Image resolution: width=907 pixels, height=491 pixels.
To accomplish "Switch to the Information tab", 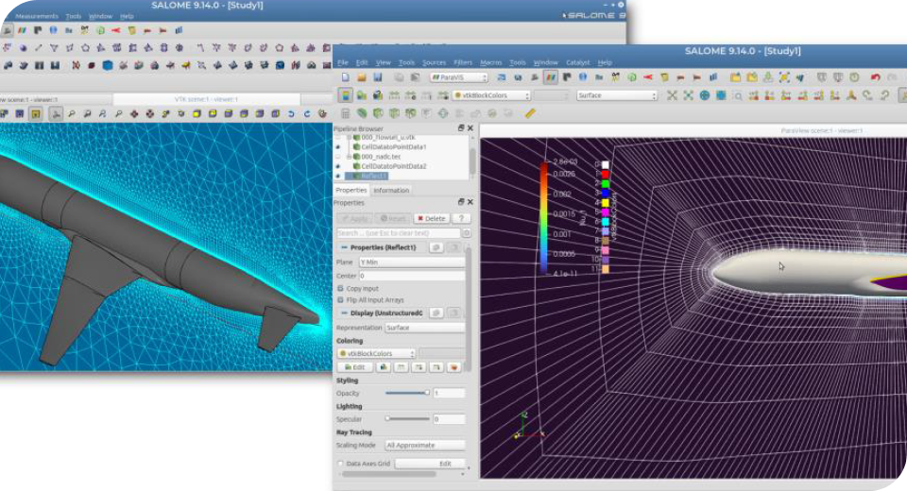I will tap(390, 190).
